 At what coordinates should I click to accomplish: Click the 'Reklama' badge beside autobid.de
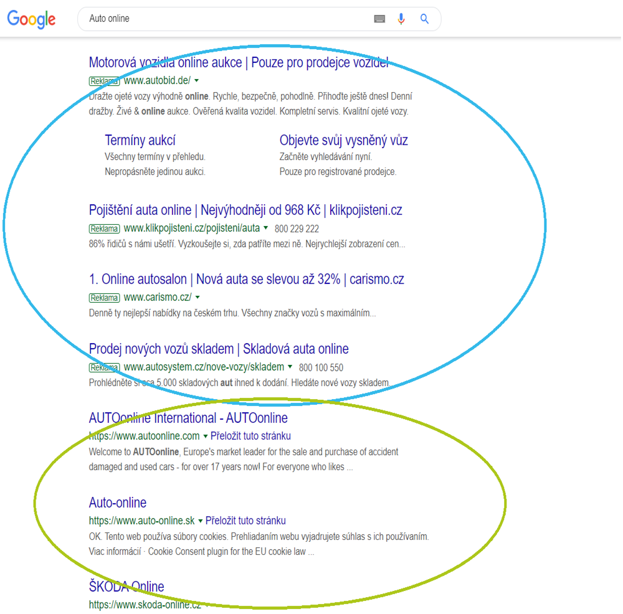104,82
